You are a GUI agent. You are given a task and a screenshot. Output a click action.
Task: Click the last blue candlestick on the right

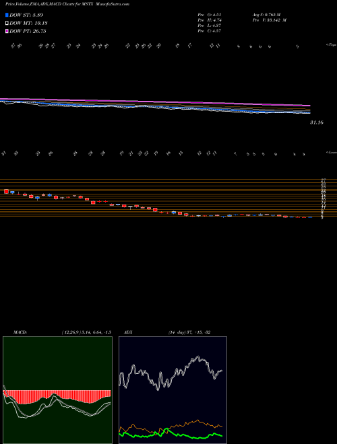tap(310, 217)
